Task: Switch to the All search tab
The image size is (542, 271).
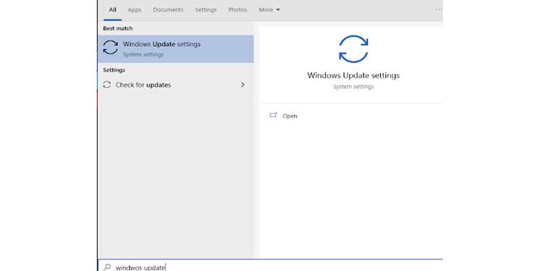Action: tap(112, 9)
